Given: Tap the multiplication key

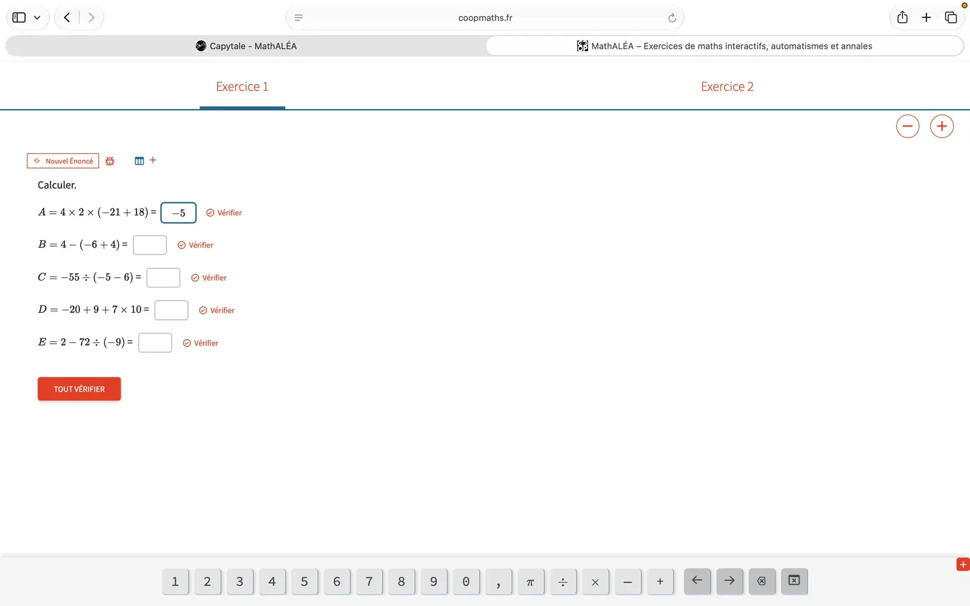Looking at the screenshot, I should point(595,582).
